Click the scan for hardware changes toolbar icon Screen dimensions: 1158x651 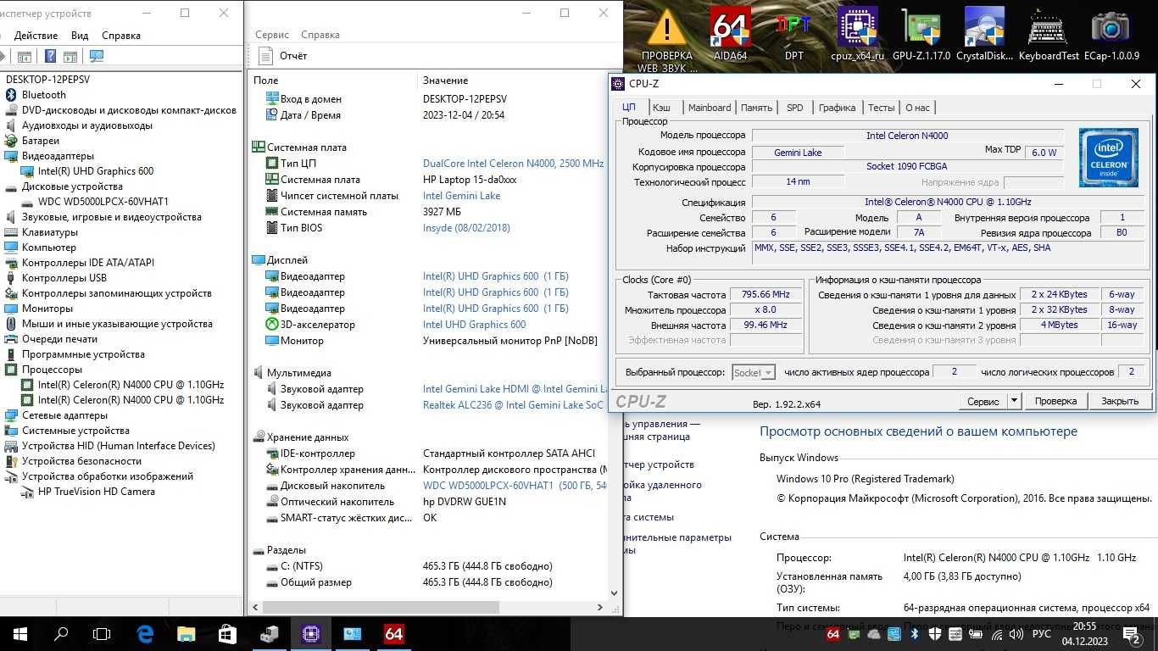97,56
